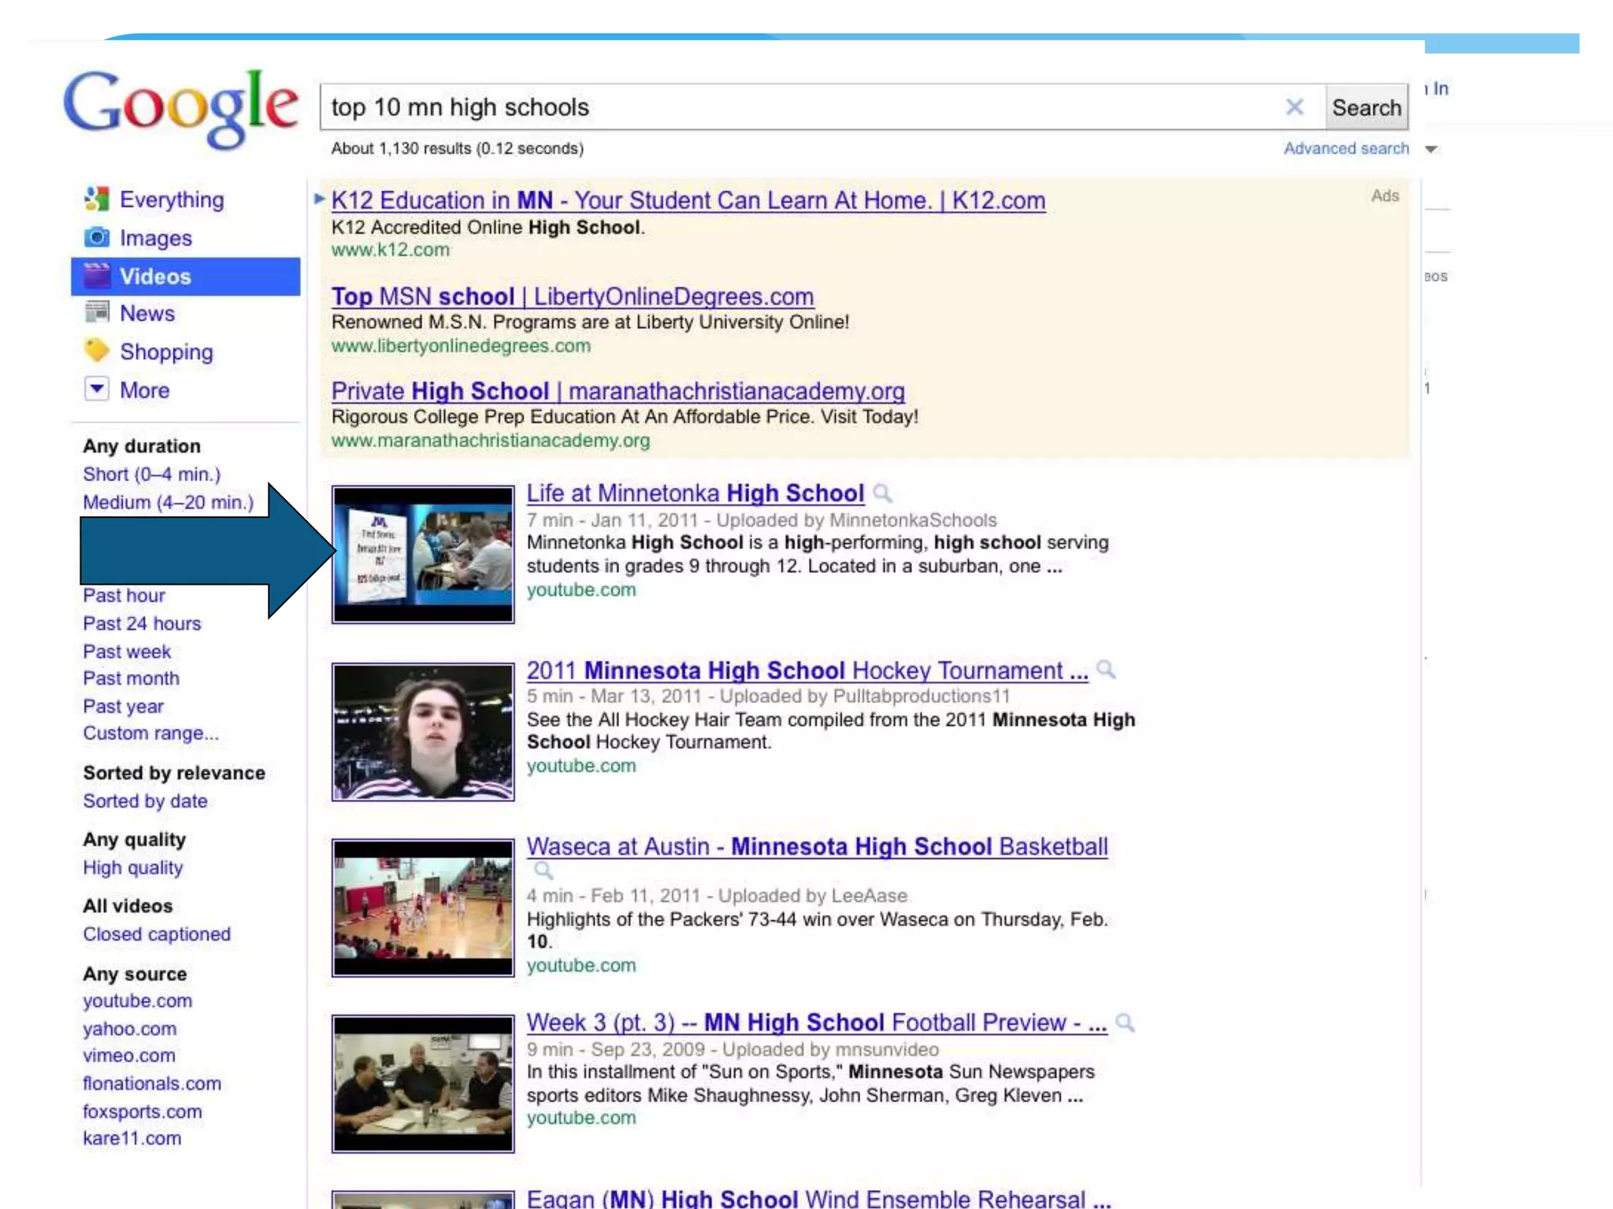Open Life at Minnetonka High School link
This screenshot has height=1209, width=1613.
695,494
